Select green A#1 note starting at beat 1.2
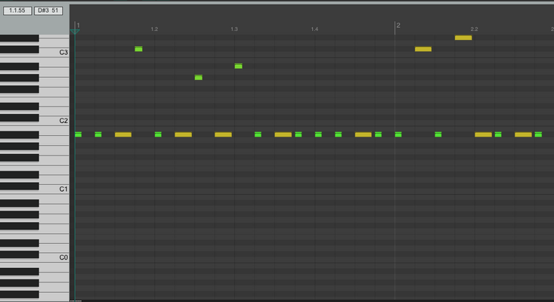The height and width of the screenshot is (302, 554). 158,134
